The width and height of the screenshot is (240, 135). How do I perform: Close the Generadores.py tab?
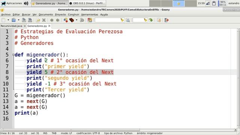click(49, 26)
